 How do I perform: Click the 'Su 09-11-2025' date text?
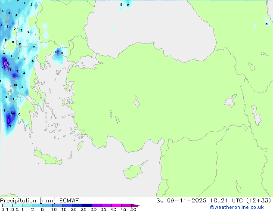pos(181,201)
